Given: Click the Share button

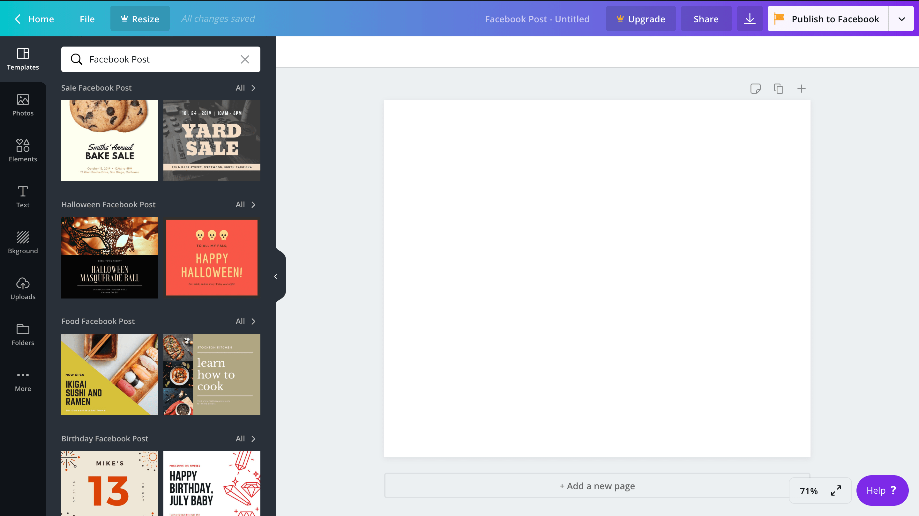Looking at the screenshot, I should point(706,19).
